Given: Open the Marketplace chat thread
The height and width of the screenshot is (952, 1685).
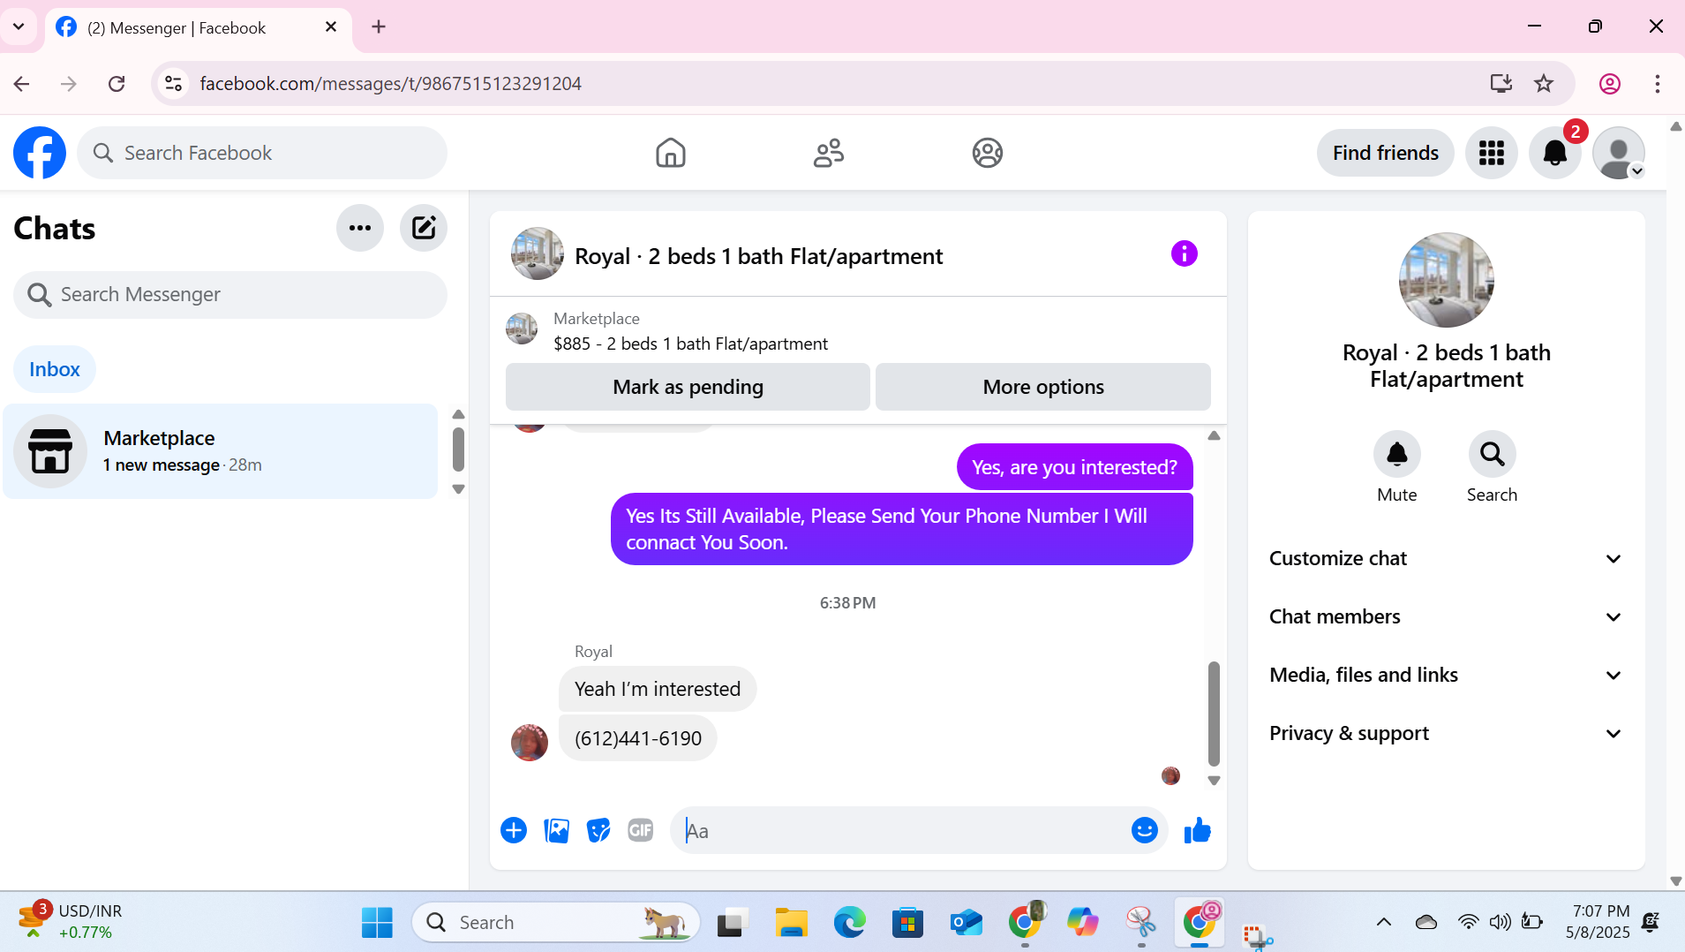Looking at the screenshot, I should tap(221, 451).
